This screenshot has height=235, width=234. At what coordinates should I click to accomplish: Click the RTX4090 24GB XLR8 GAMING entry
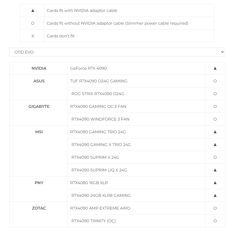(101, 196)
